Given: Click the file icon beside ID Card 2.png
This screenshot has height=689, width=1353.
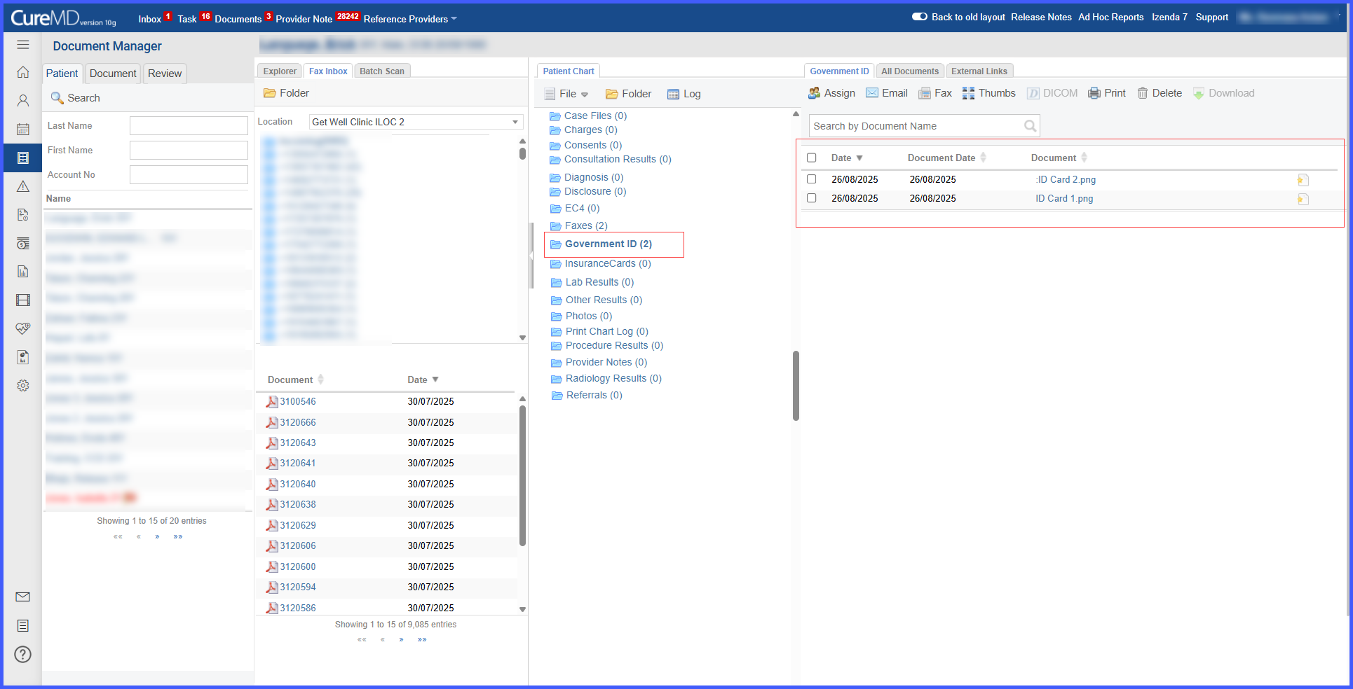Looking at the screenshot, I should pos(1303,180).
